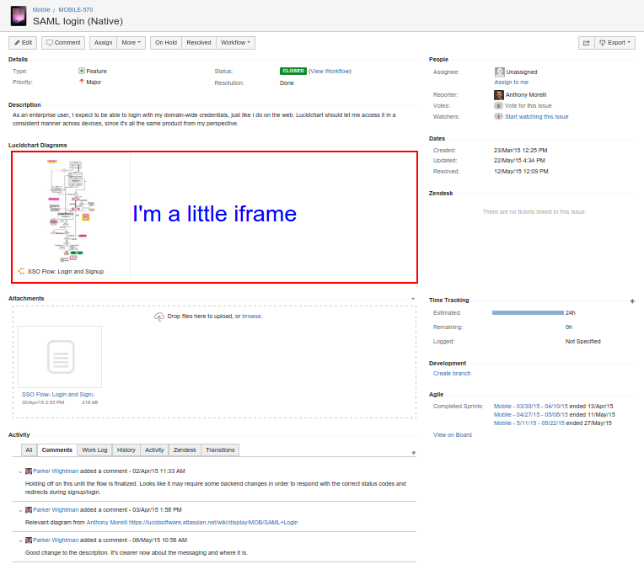Viewport: 644px width, 564px height.
Task: Click the browse upload link
Action: tap(251, 317)
